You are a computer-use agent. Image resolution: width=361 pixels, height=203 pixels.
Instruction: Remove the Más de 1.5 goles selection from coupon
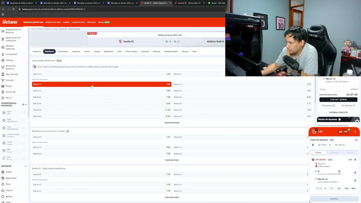coord(355,180)
